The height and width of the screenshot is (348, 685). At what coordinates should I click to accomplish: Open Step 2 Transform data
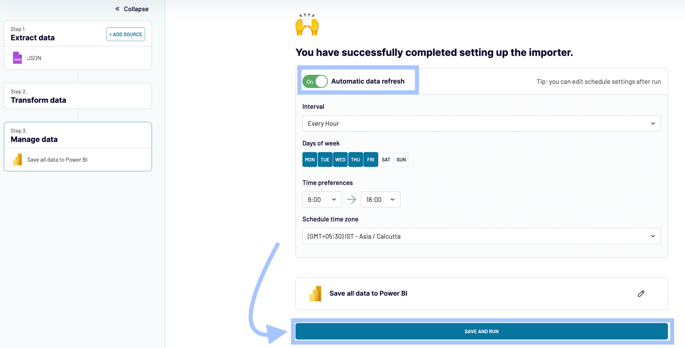tap(78, 96)
